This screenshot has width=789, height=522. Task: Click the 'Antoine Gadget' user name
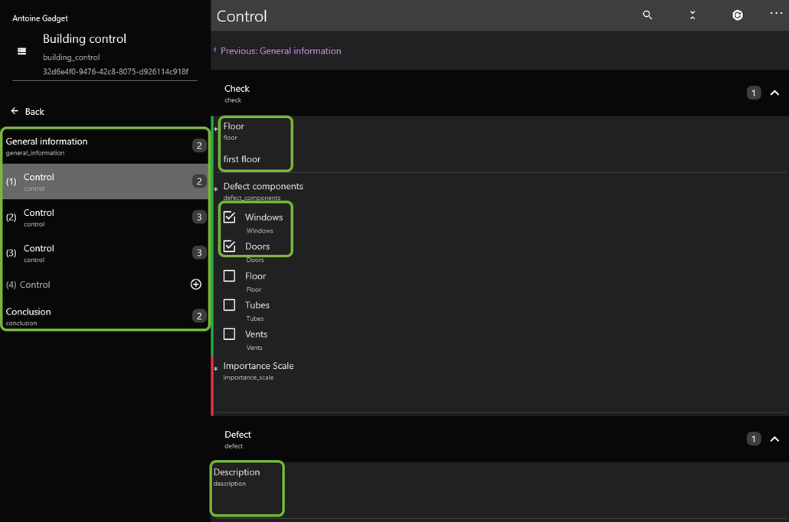[x=41, y=18]
